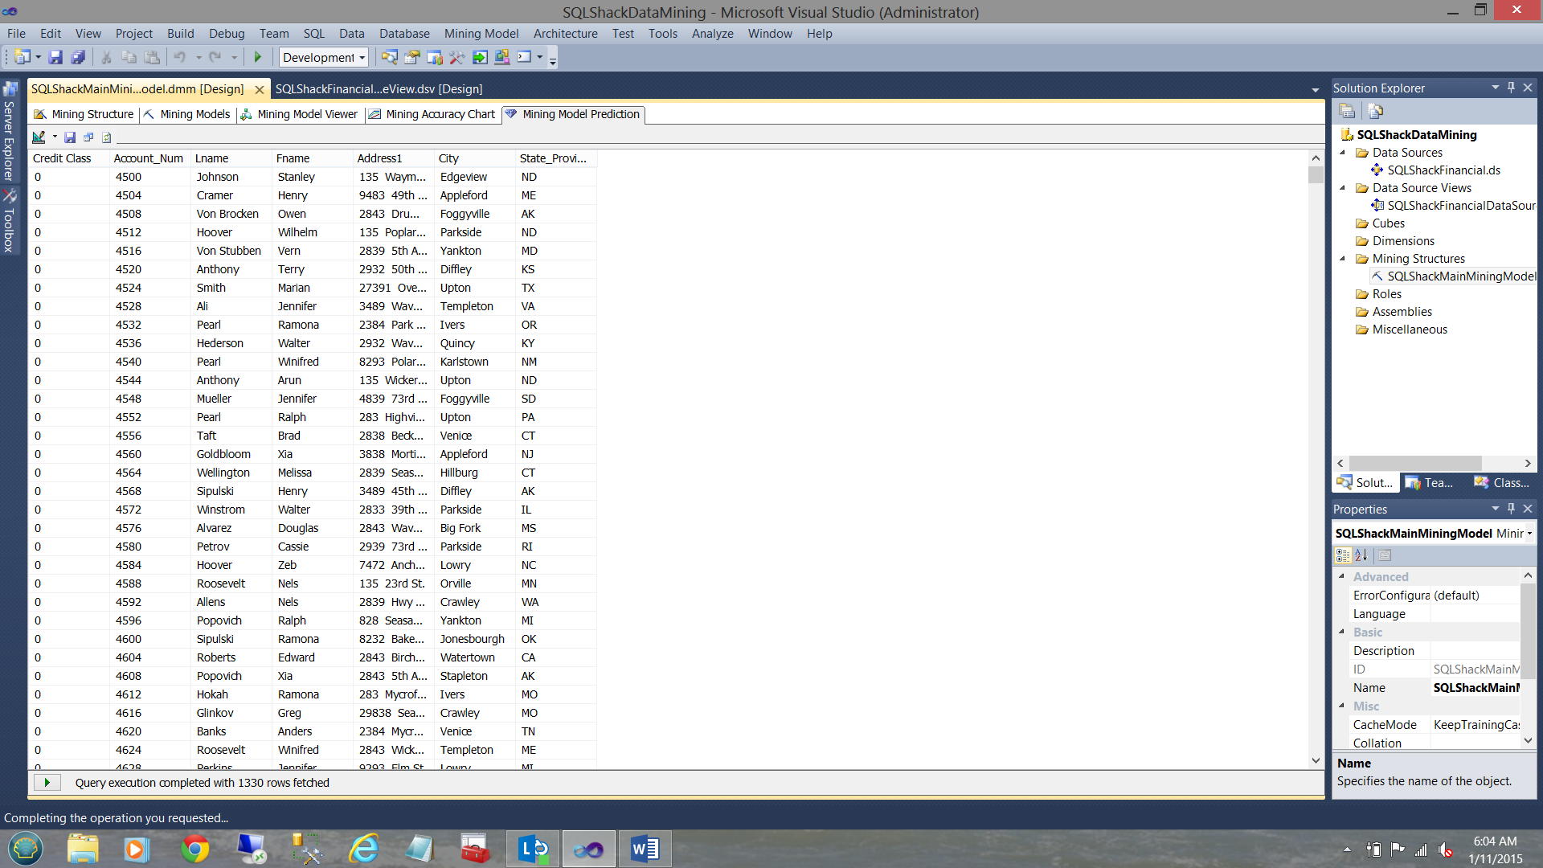This screenshot has height=868, width=1543.
Task: Click the save query result icon
Action: click(x=70, y=137)
